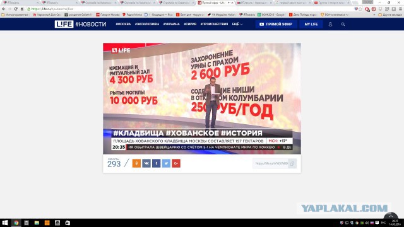This screenshot has width=404, height=227.
Task: Click the live video player frame
Action: [x=202, y=98]
